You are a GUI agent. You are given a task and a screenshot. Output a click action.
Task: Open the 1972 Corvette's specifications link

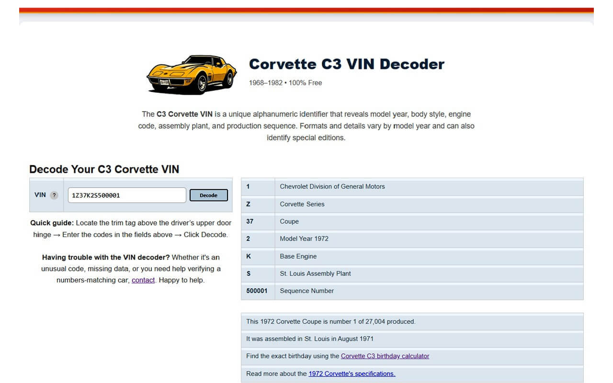pyautogui.click(x=352, y=373)
